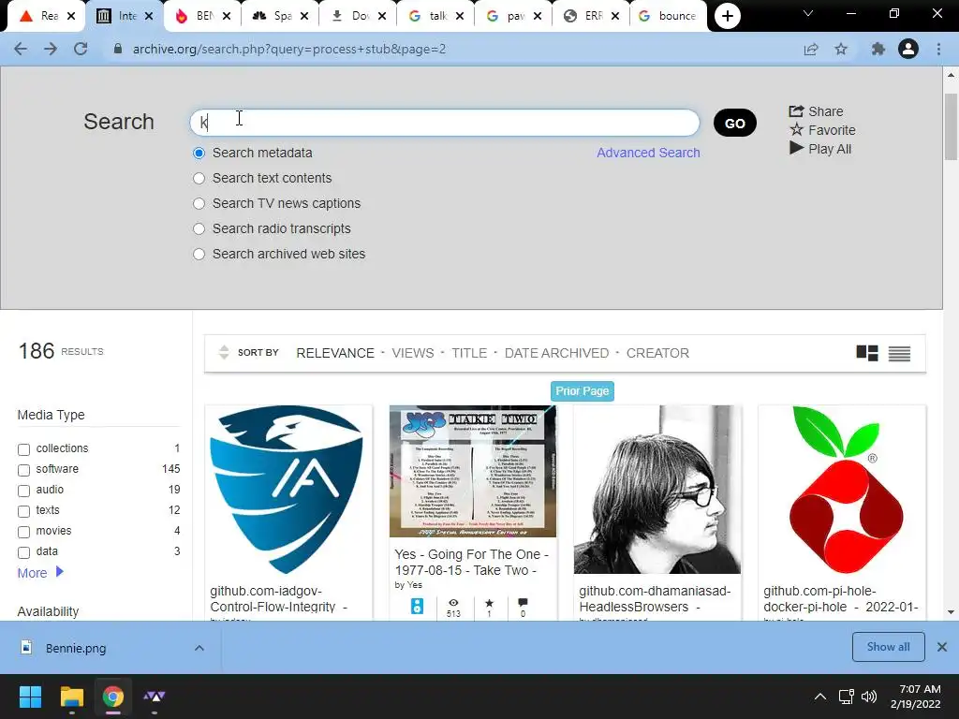Bookmark this page with the star icon
This screenshot has width=959, height=719.
click(841, 49)
